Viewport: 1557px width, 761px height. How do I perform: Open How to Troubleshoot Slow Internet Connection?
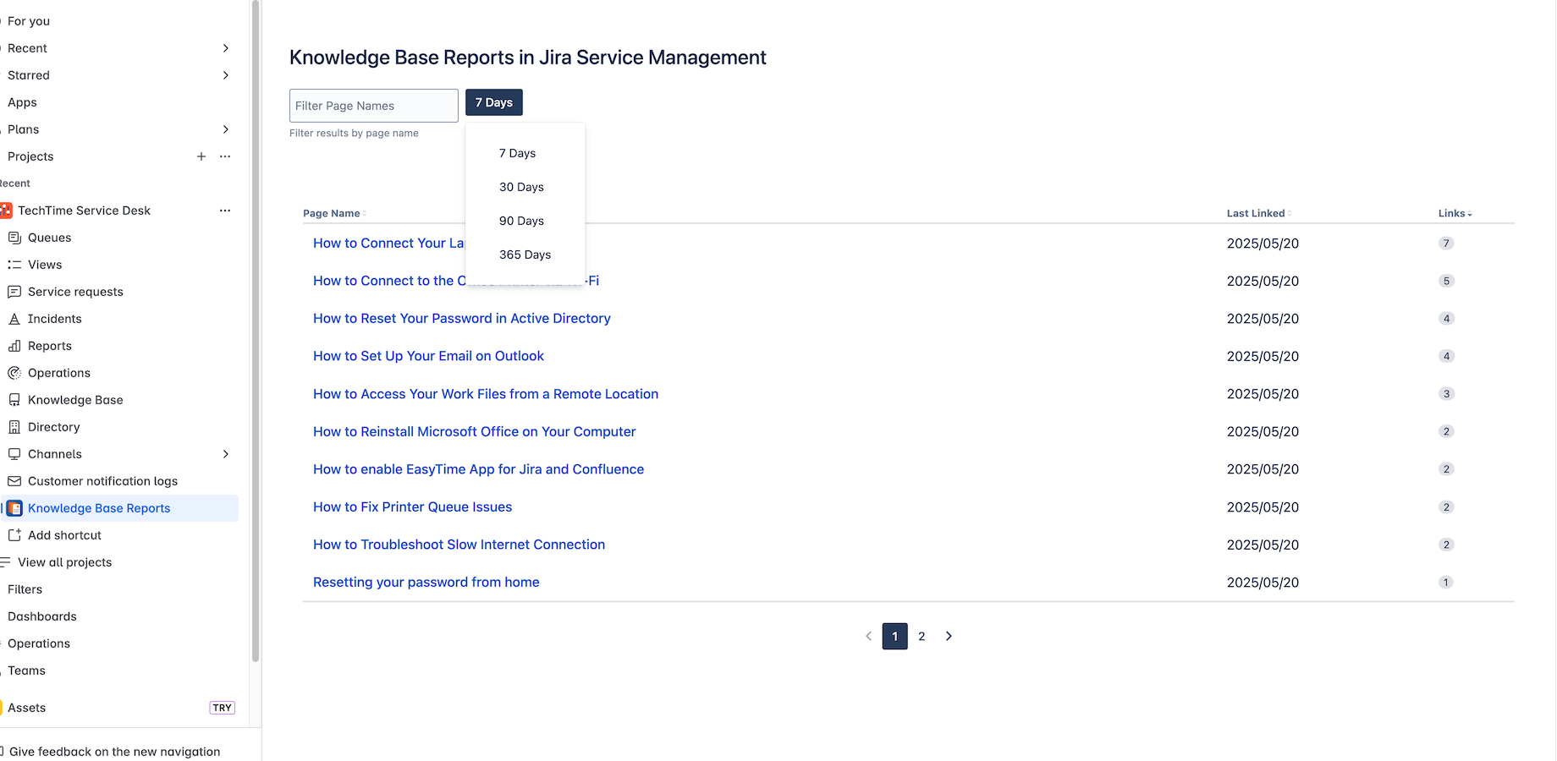(459, 545)
